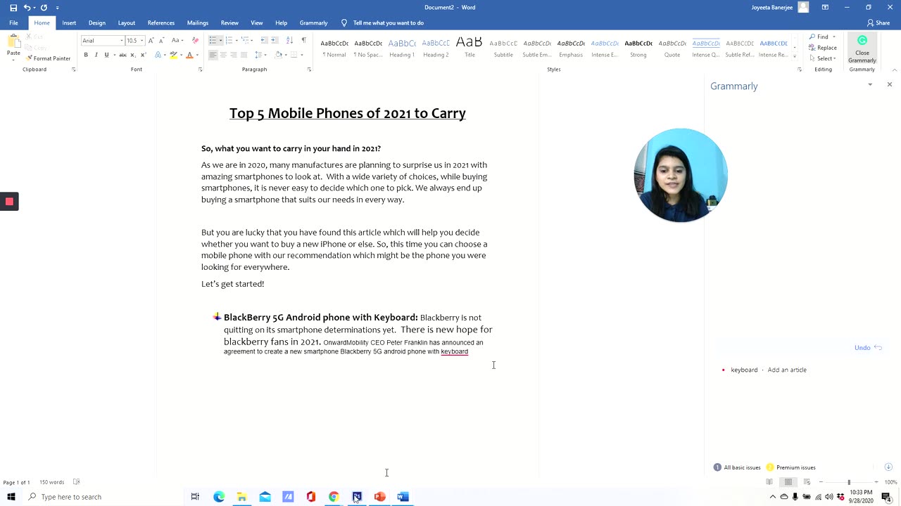
Task: Apply text highlight color
Action: [x=173, y=55]
